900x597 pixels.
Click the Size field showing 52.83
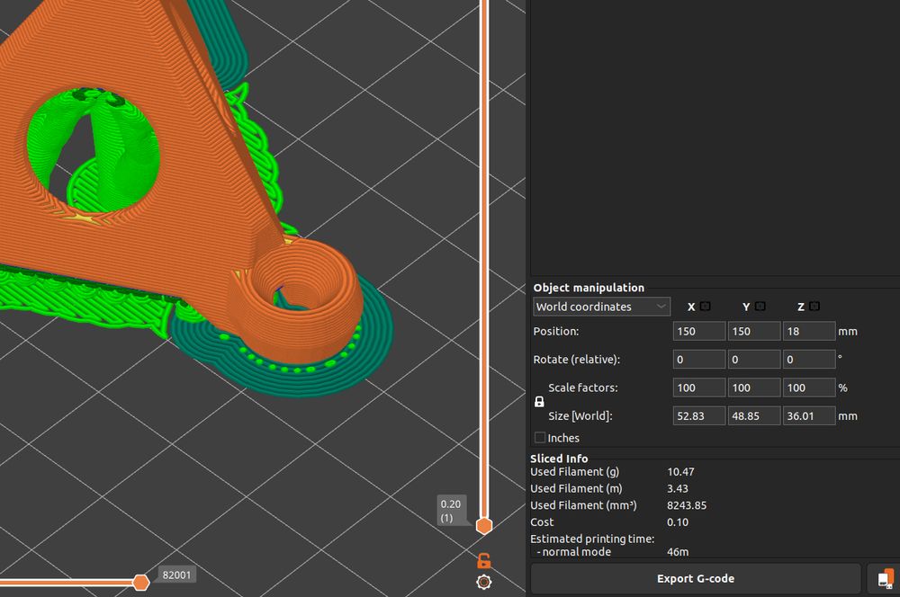point(698,415)
